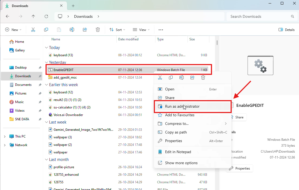Viewport: 299px width, 190px height.
Task: Toggle the Details pane button
Action: (x=287, y=30)
